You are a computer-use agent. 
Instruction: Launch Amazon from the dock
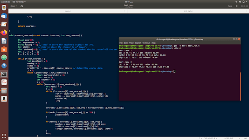(x=4, y=99)
